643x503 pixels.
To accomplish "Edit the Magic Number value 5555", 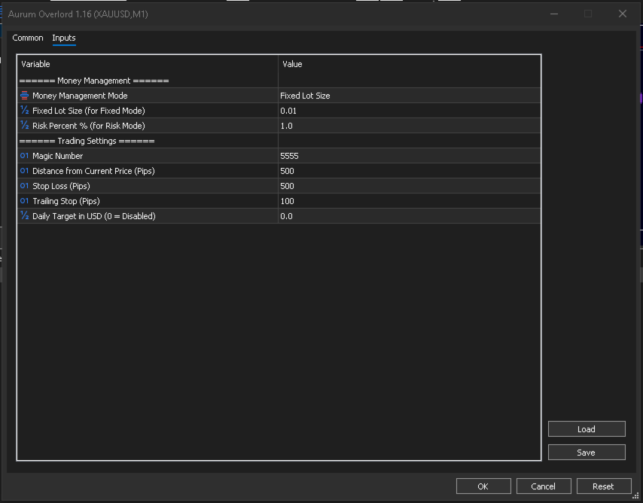I will tap(410, 156).
